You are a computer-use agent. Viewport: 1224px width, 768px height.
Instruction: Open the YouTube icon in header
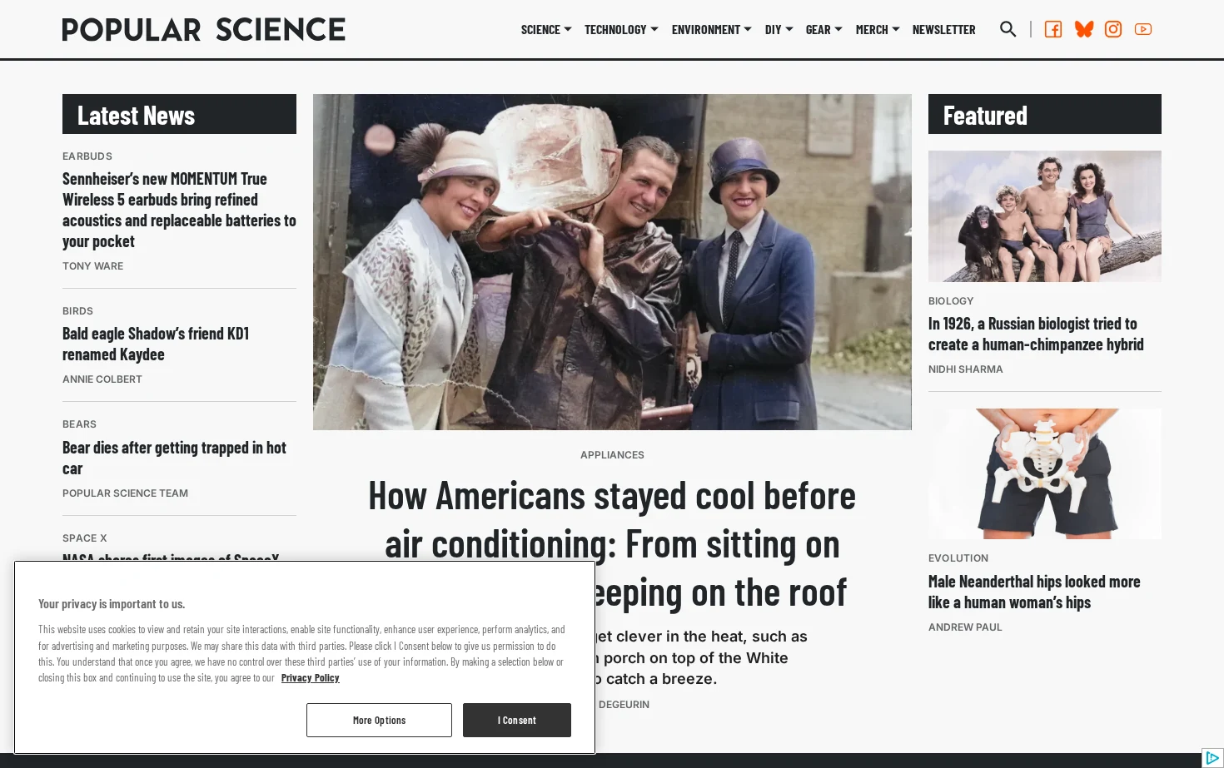(1143, 29)
